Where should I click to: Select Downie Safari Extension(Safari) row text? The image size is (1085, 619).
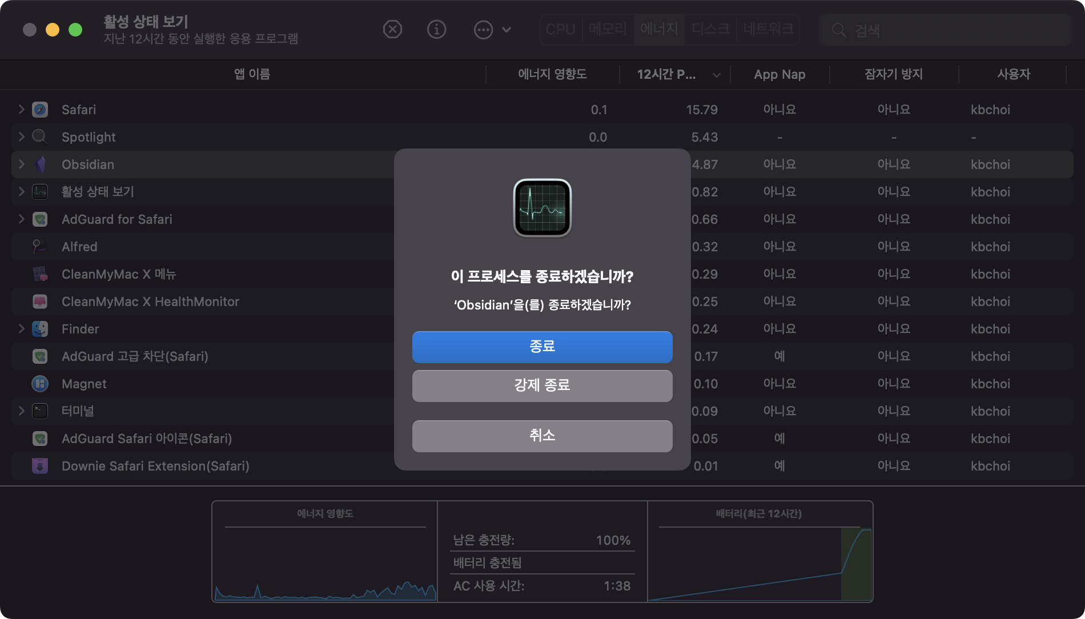pos(155,466)
